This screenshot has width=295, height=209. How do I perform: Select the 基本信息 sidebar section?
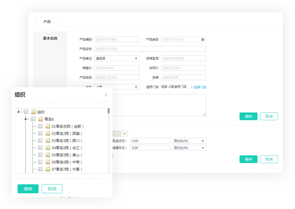click(50, 38)
